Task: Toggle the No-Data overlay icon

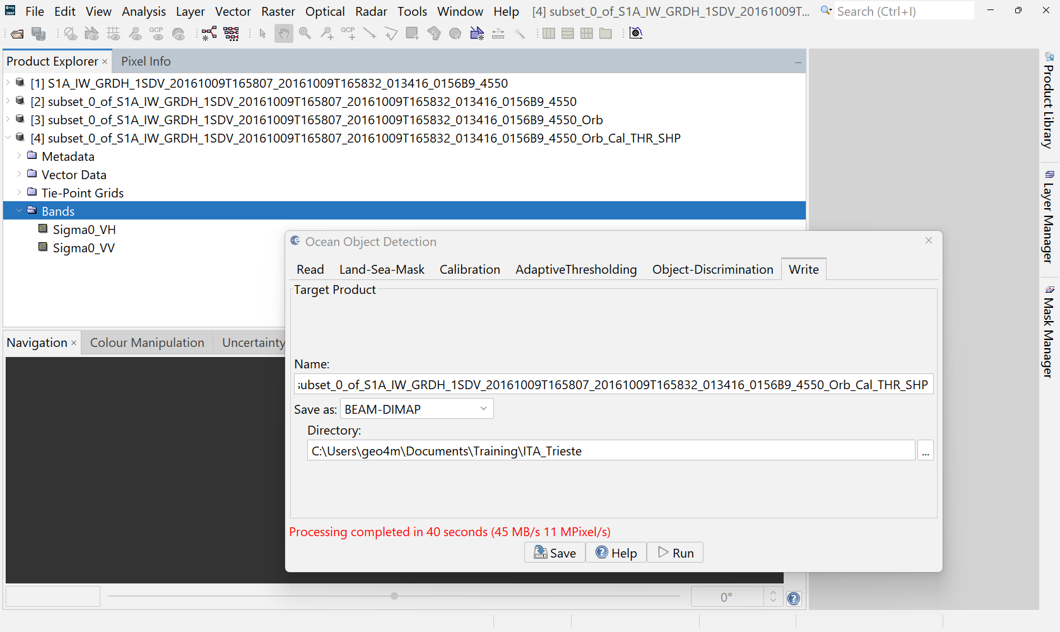Action: tap(70, 34)
